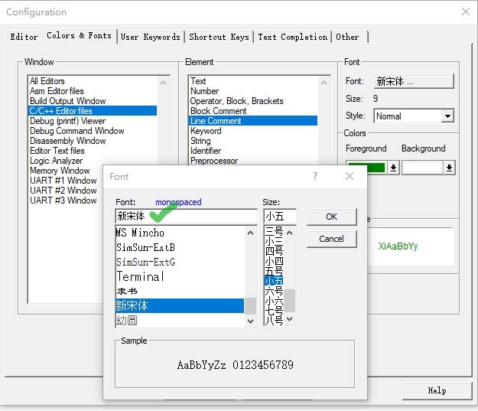The width and height of the screenshot is (478, 411).
Task: Select Terminal font
Action: (180, 277)
